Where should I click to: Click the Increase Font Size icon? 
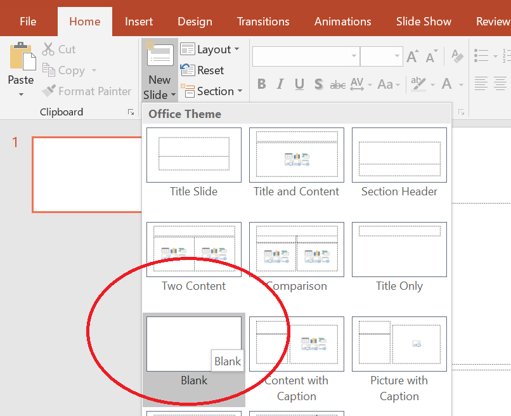click(x=411, y=56)
